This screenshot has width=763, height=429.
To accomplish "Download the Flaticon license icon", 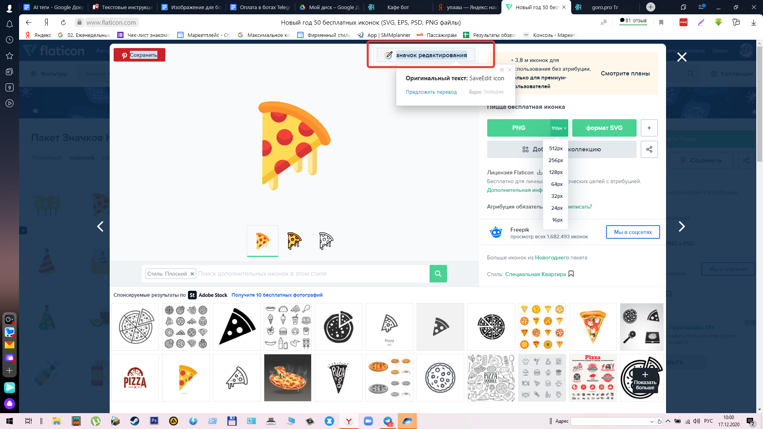I will pyautogui.click(x=540, y=172).
